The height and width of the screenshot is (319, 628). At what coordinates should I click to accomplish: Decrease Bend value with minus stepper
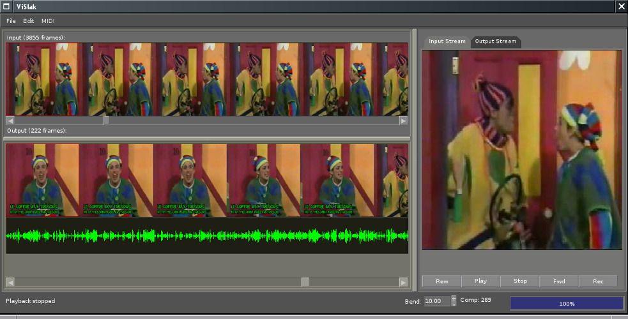[x=454, y=304]
